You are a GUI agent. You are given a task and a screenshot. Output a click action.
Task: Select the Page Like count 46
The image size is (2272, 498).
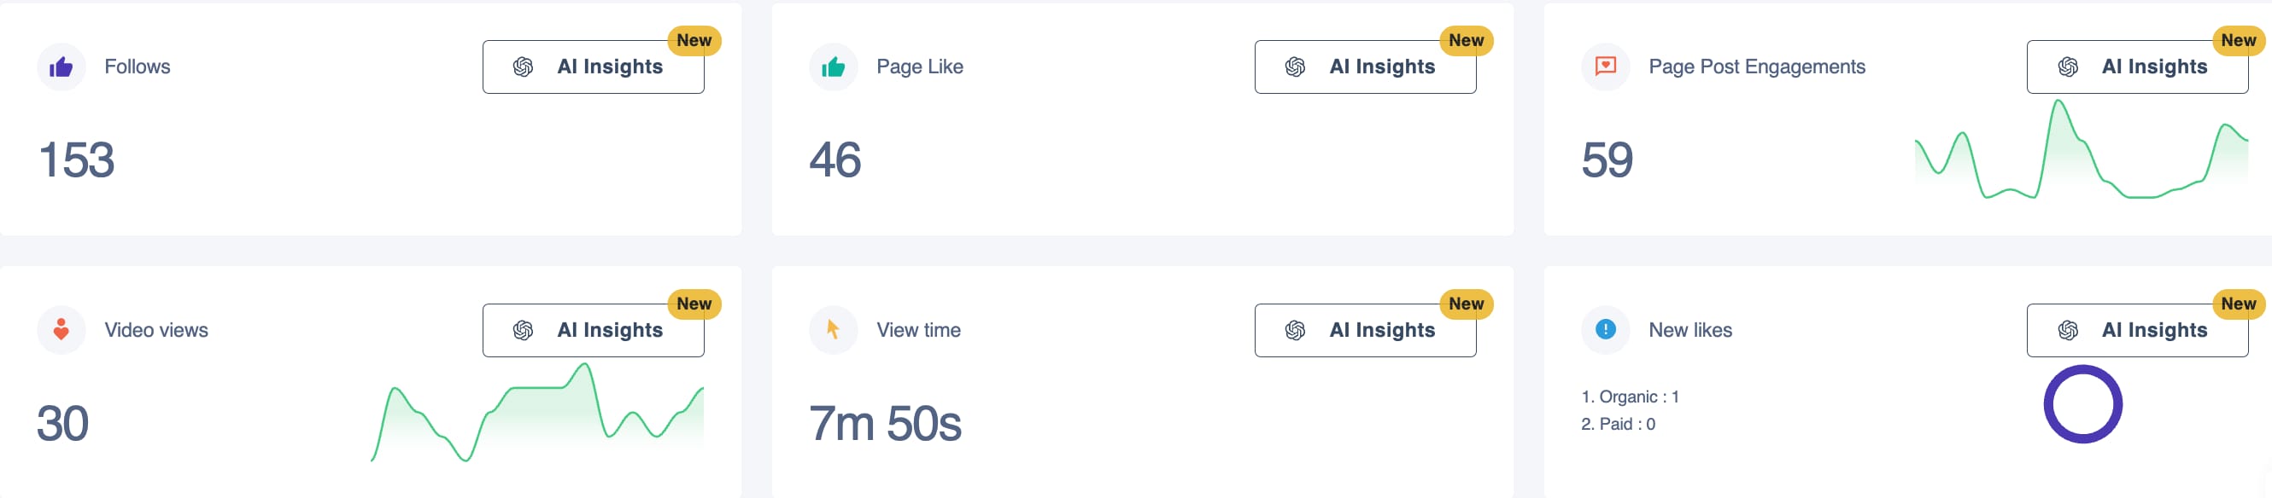(x=835, y=160)
